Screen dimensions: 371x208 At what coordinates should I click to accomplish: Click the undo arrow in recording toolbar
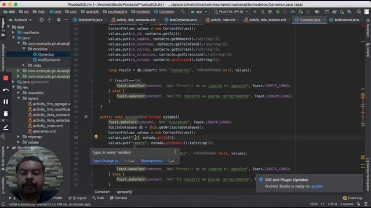6,90
